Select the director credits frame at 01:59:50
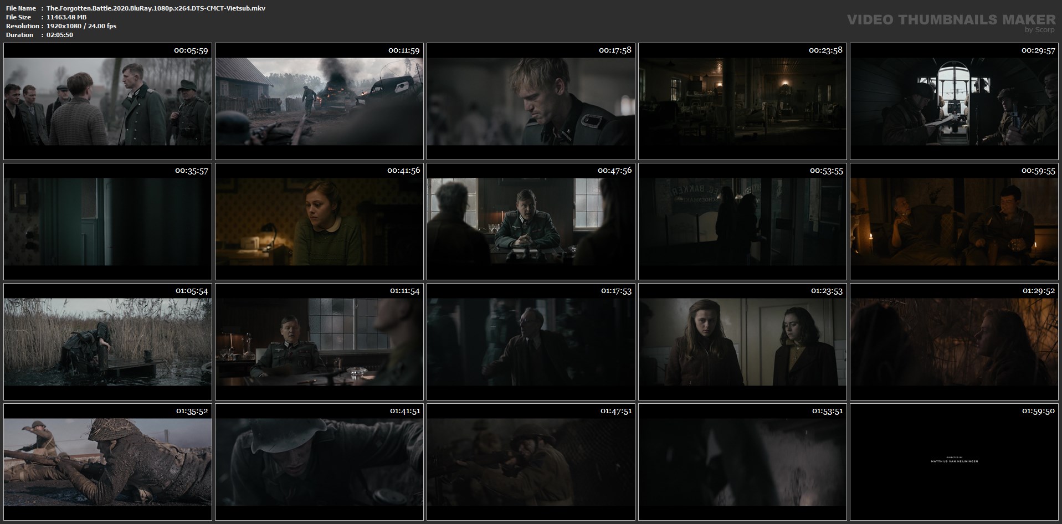This screenshot has height=524, width=1062. [x=954, y=462]
